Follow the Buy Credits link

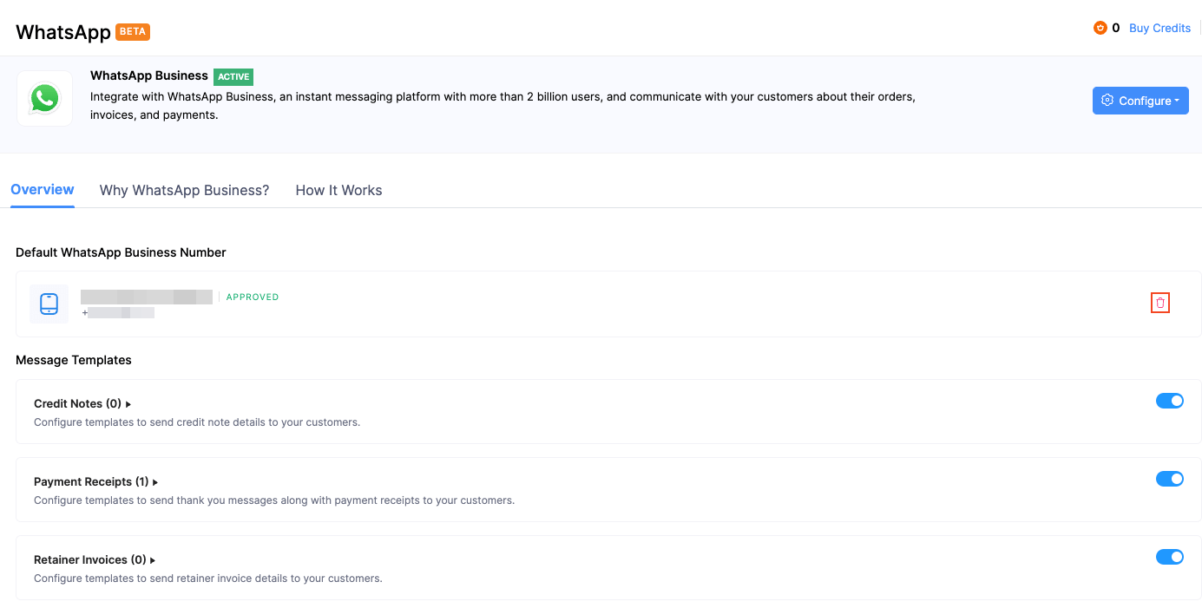[x=1159, y=28]
